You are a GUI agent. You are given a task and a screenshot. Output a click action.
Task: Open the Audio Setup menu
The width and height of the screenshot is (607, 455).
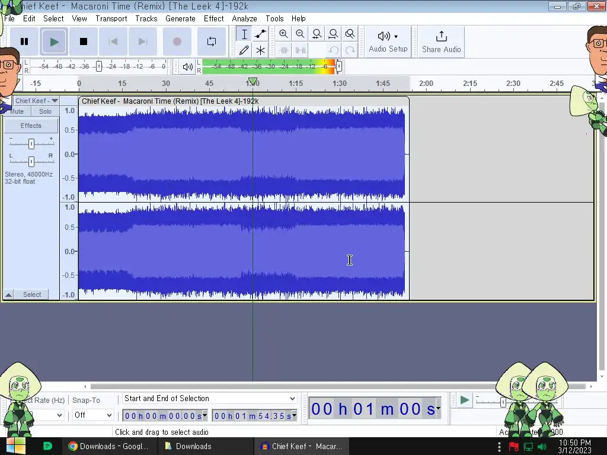pos(388,42)
